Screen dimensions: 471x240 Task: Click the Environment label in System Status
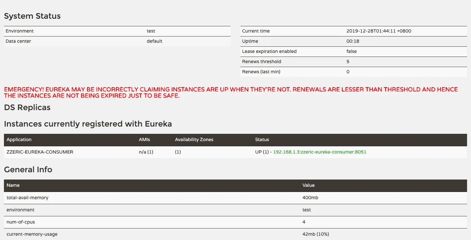pyautogui.click(x=20, y=31)
